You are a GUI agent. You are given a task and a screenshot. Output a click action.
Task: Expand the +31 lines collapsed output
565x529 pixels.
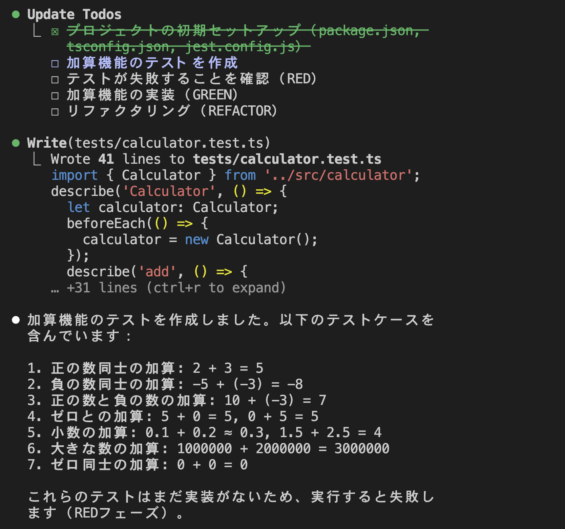pos(176,288)
